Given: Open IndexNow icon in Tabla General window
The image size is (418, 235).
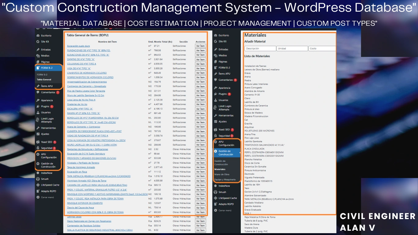Looking at the screenshot, I should pyautogui.click(x=38, y=173).
